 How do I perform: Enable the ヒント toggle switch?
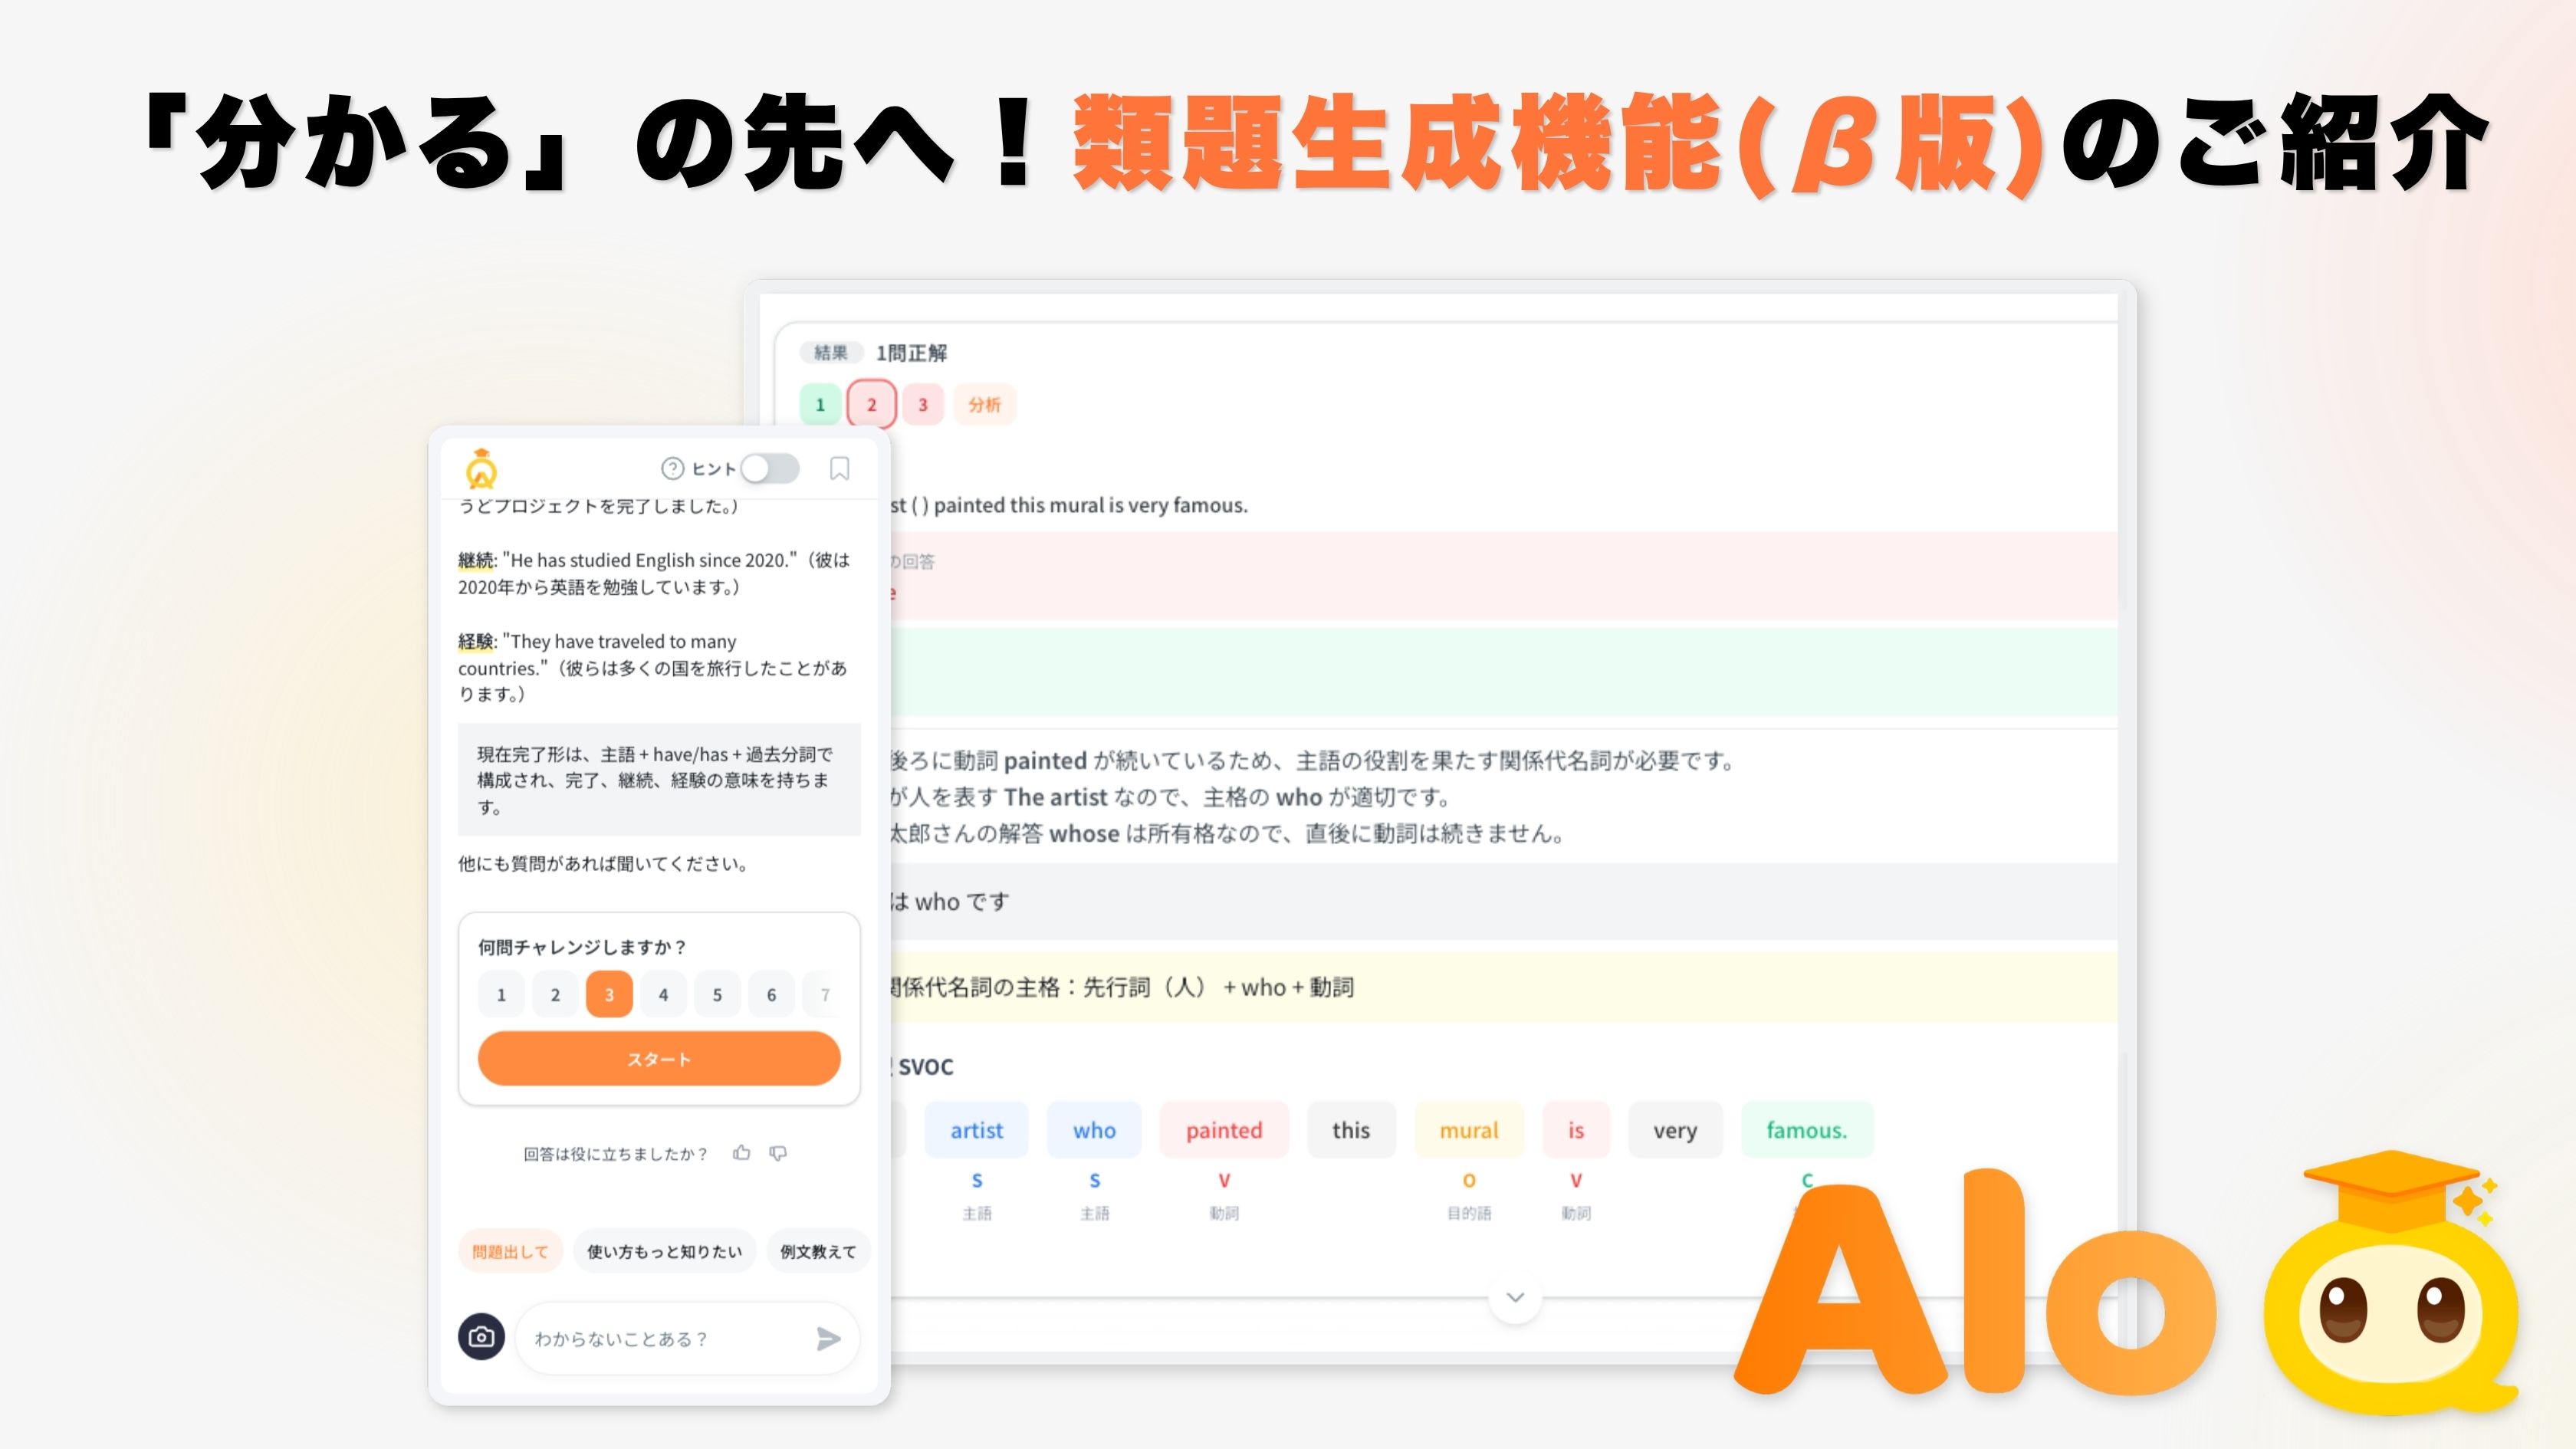[x=770, y=468]
